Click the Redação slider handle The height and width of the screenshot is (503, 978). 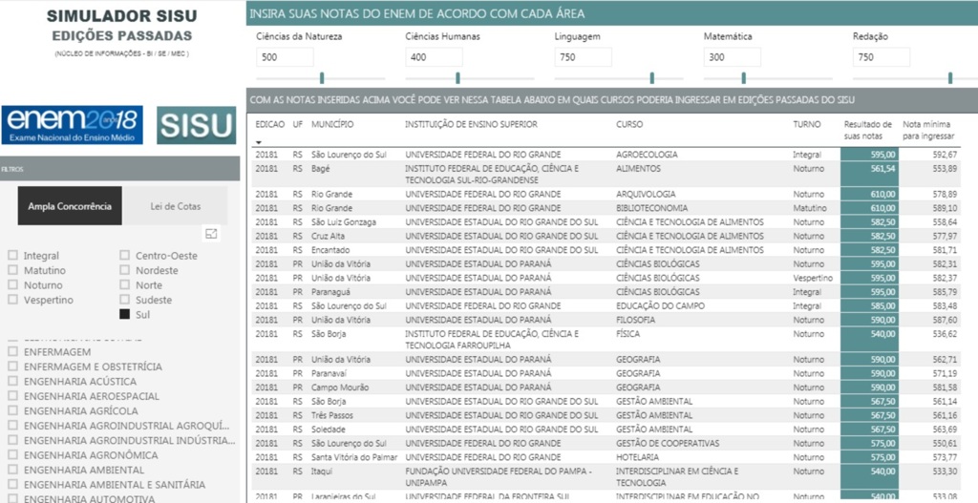pyautogui.click(x=950, y=78)
